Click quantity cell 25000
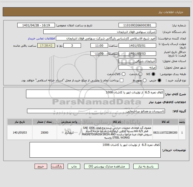This screenshot has width=193, height=187. click(x=44, y=133)
